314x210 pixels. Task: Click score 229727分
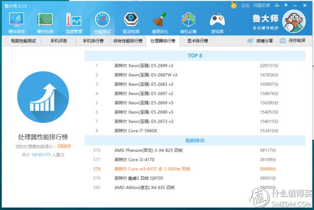pos(269,65)
